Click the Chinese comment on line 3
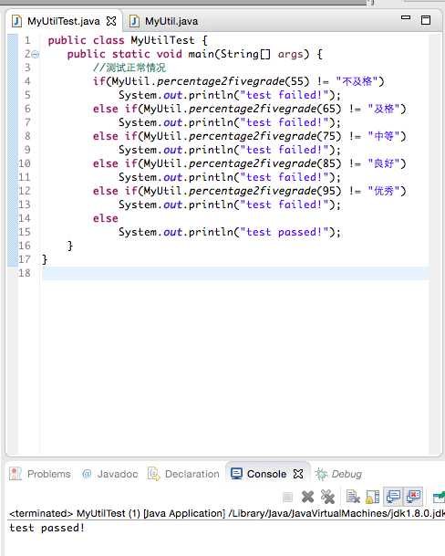Image resolution: width=445 pixels, height=556 pixels. tap(129, 68)
